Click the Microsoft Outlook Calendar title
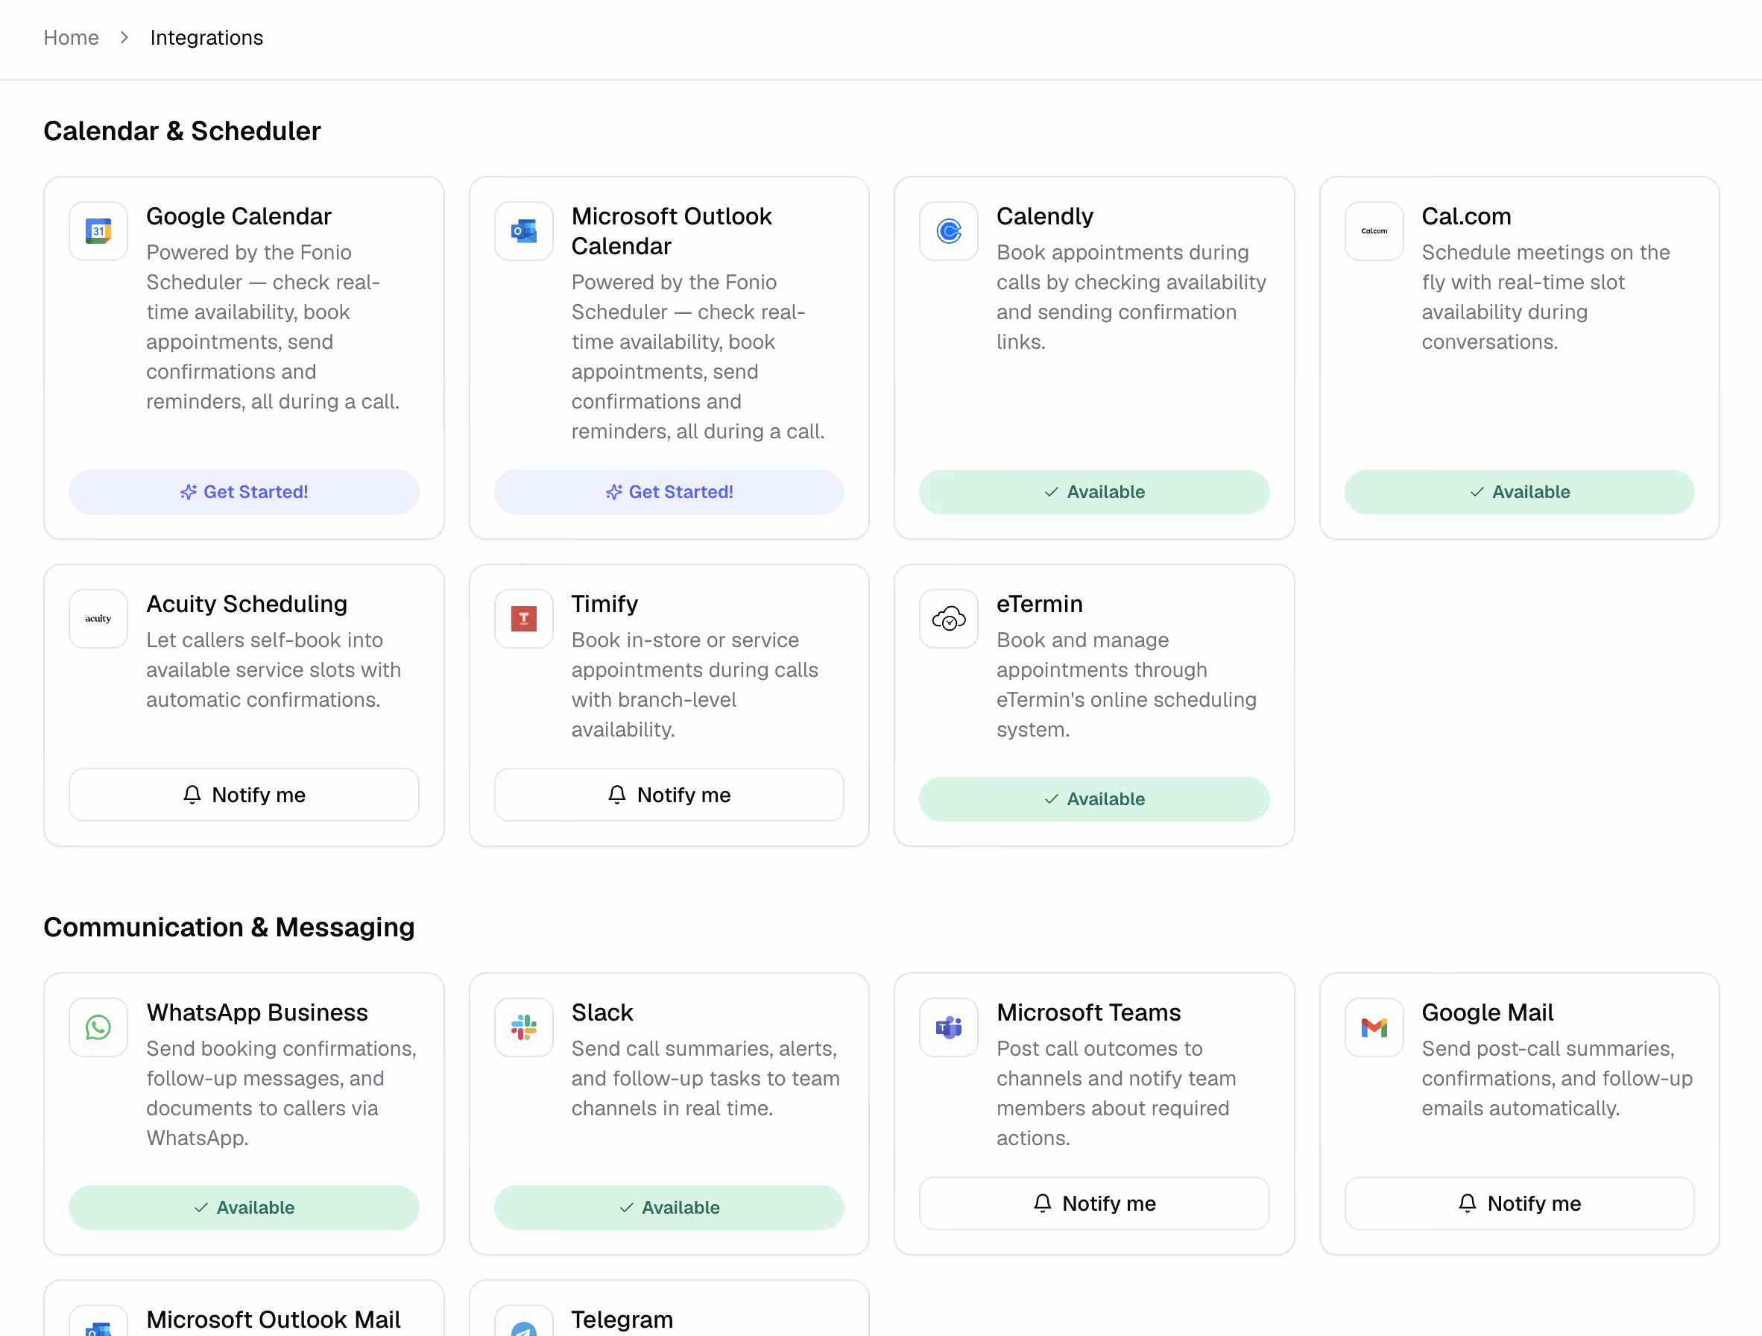This screenshot has height=1336, width=1762. click(x=672, y=231)
